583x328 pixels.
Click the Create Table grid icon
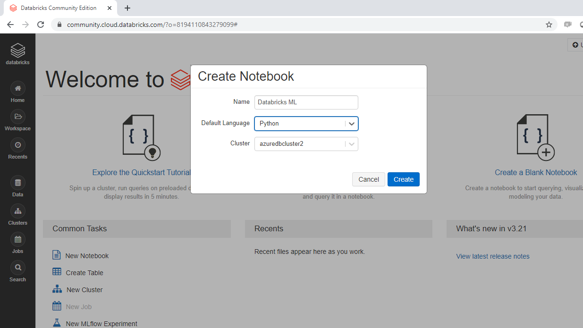coord(57,272)
